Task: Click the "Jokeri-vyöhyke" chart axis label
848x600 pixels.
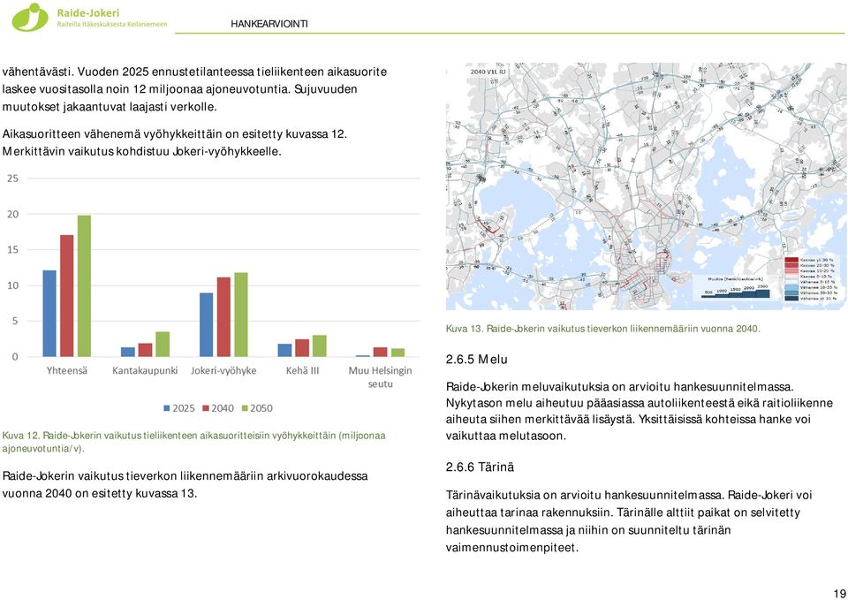Action: [x=223, y=370]
